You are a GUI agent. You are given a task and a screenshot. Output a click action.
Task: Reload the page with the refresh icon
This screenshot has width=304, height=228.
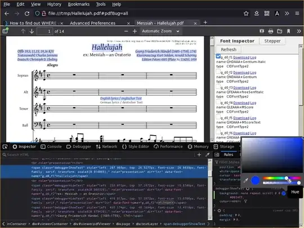coord(27,14)
